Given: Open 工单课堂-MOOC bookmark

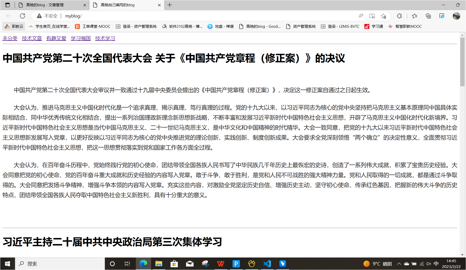Looking at the screenshot, I should coord(93,26).
